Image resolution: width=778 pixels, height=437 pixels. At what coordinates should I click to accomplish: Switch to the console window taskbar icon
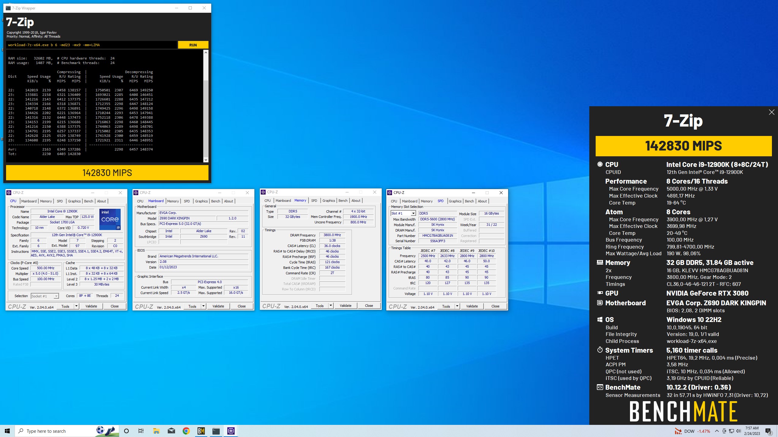click(216, 431)
